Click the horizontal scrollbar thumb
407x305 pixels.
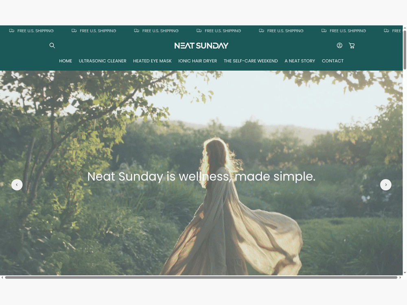click(201, 277)
